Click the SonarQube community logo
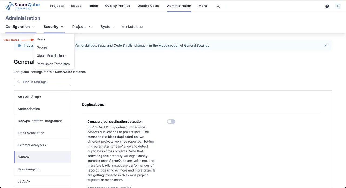The image size is (346, 188). pos(23,6)
